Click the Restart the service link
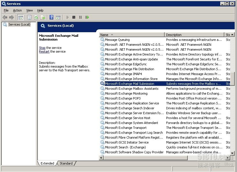Screen dimensions: 237x172 pyautogui.click(x=44, y=51)
